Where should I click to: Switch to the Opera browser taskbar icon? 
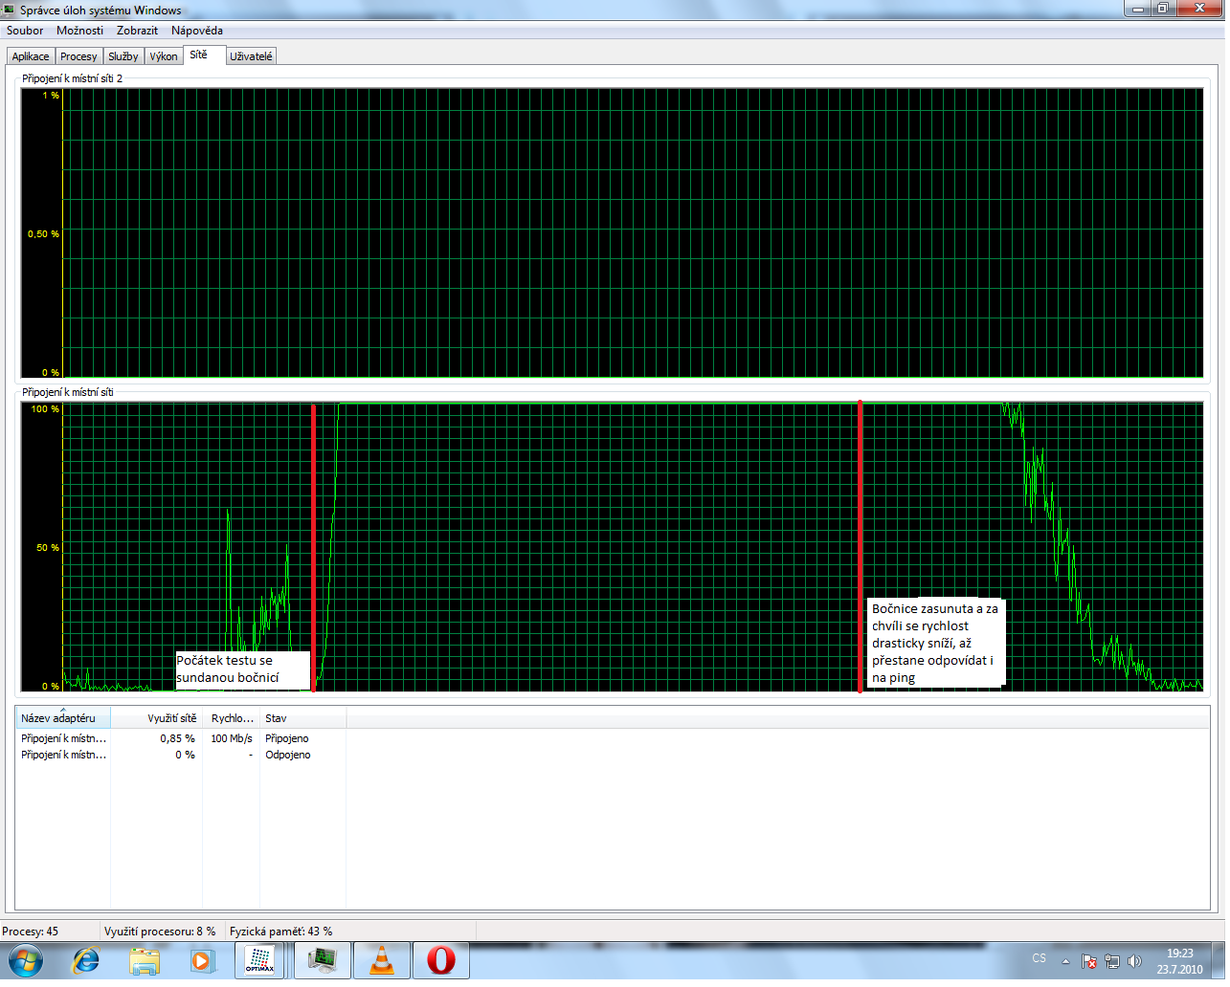coord(441,960)
